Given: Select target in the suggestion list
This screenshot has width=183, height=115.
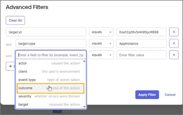Looking at the screenshot, I should point(49,104).
